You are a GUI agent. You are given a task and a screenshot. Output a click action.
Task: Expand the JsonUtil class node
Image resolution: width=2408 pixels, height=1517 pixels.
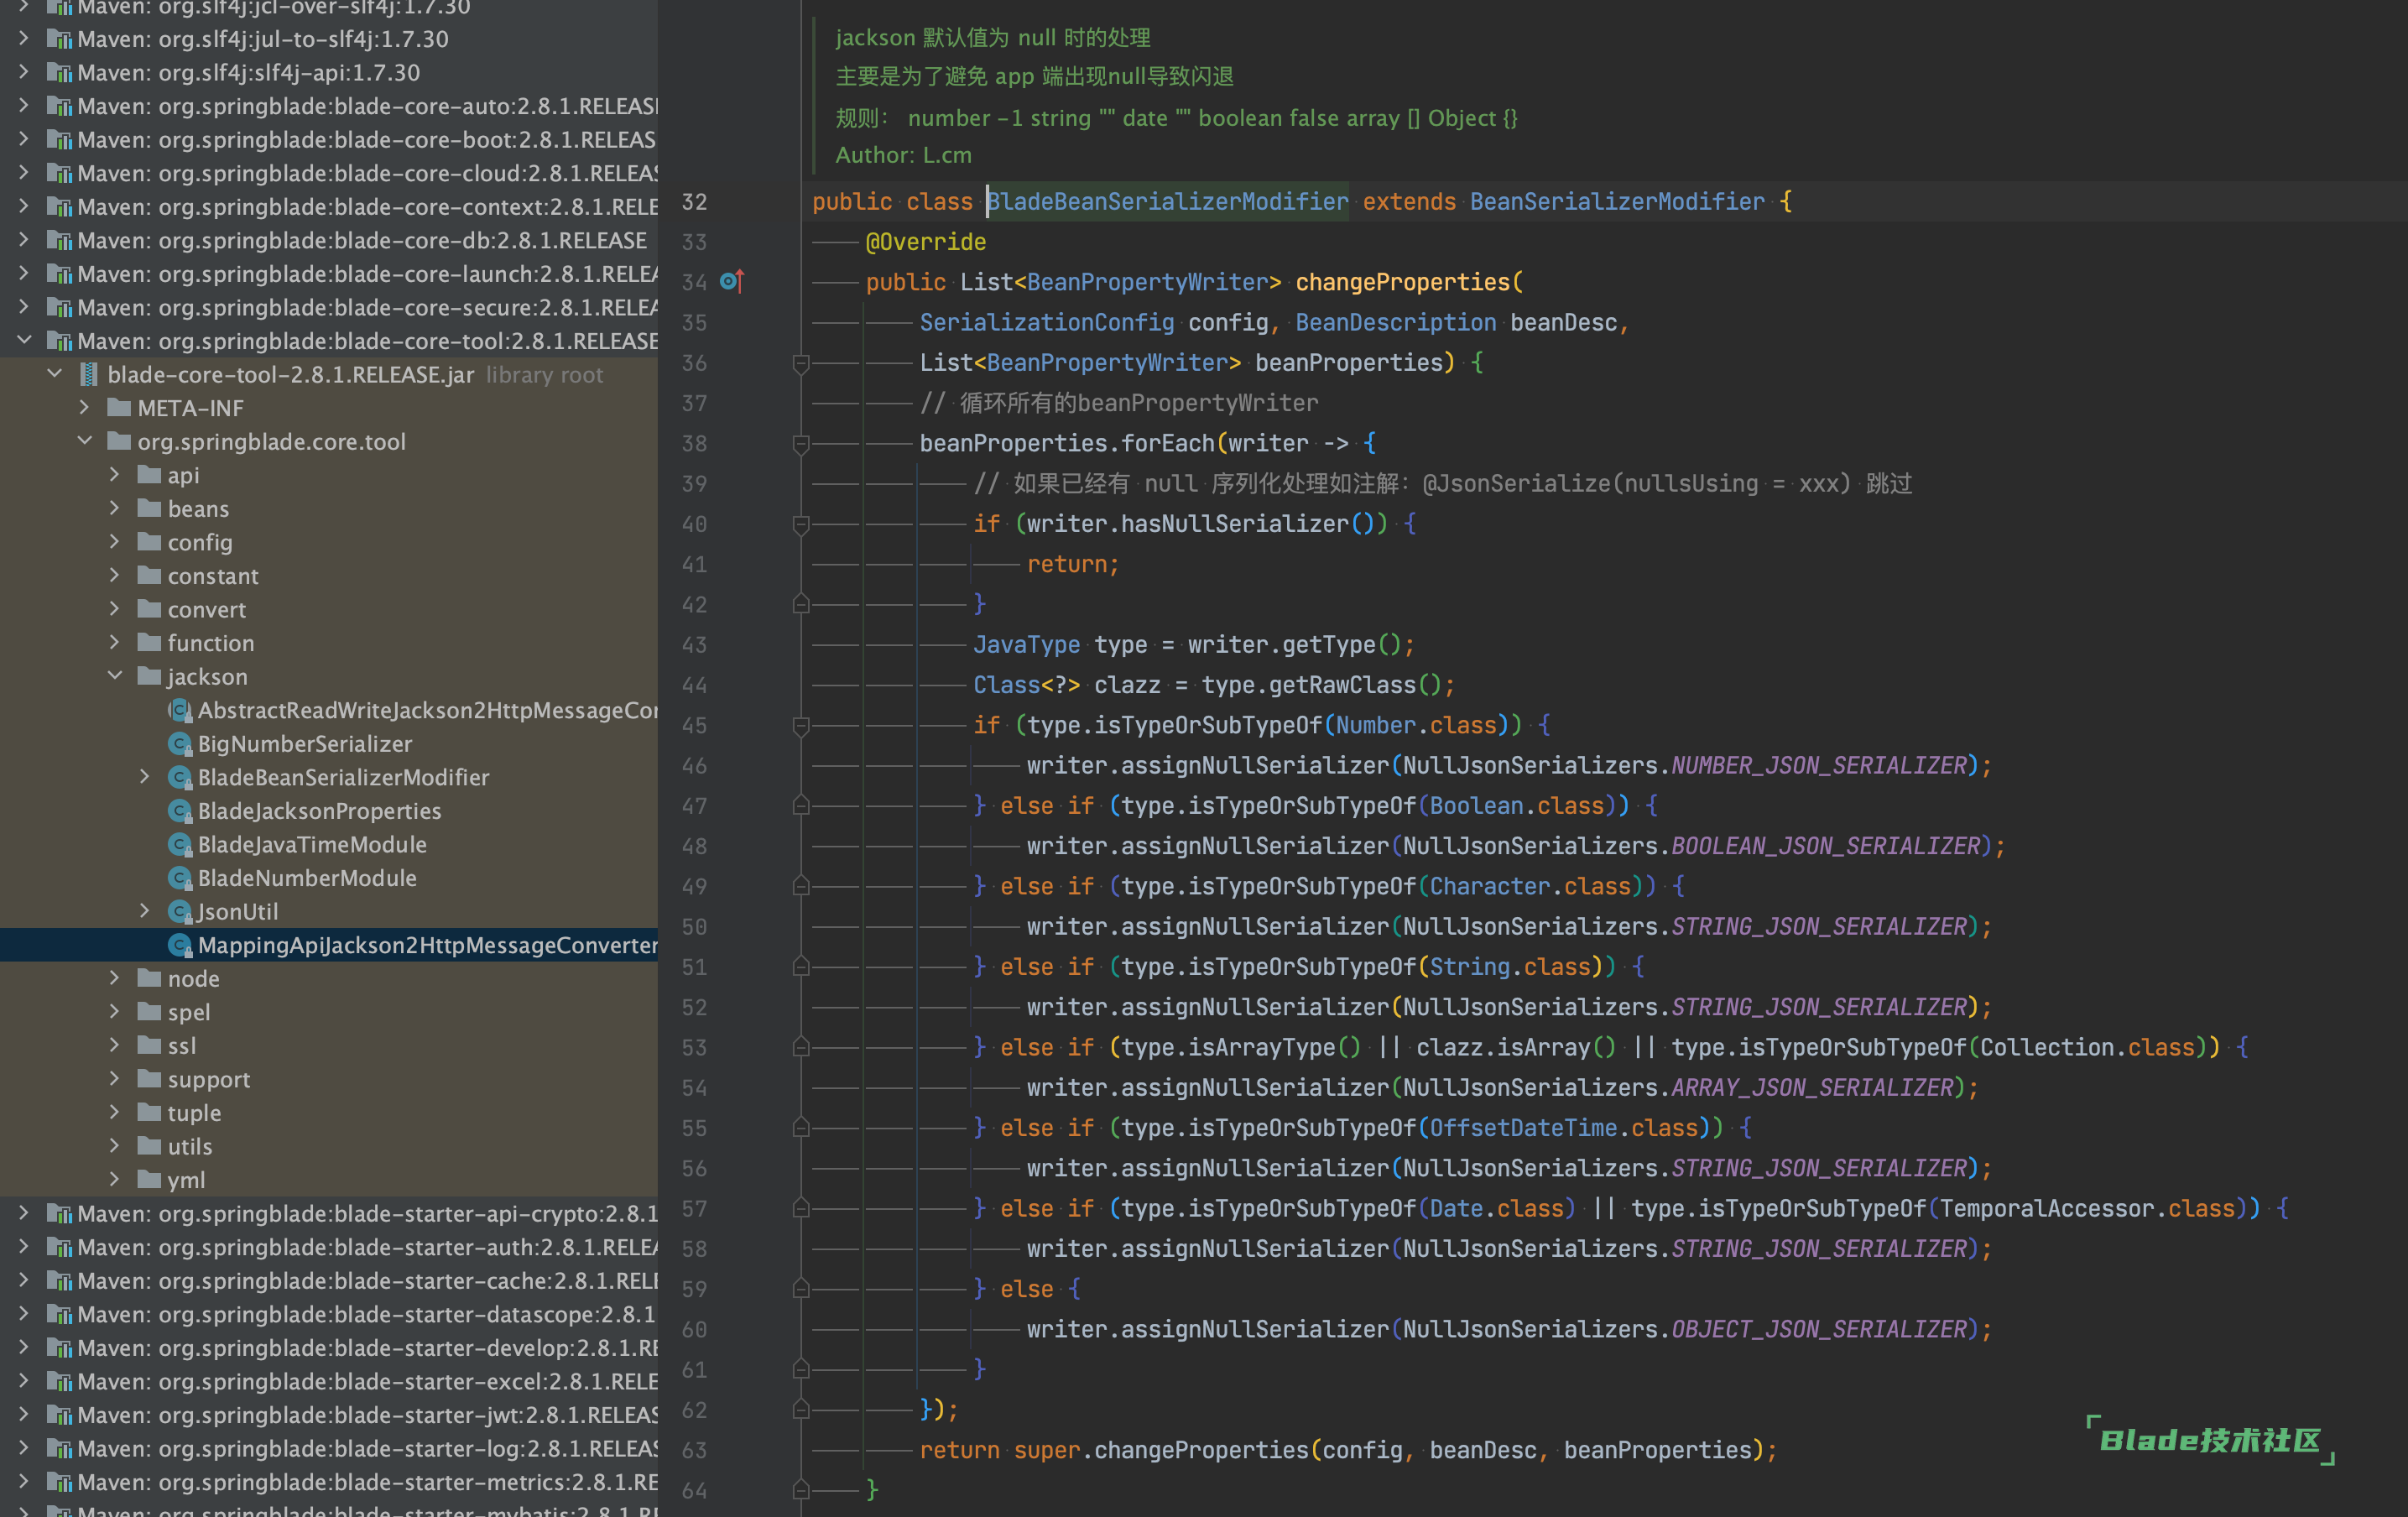(145, 911)
